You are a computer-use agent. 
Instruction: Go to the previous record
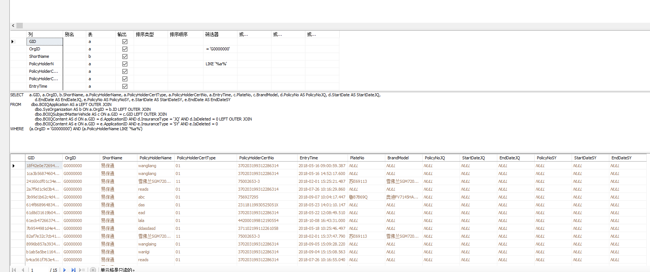pyautogui.click(x=23, y=270)
